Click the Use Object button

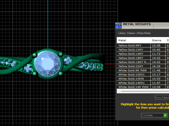[162, 97]
